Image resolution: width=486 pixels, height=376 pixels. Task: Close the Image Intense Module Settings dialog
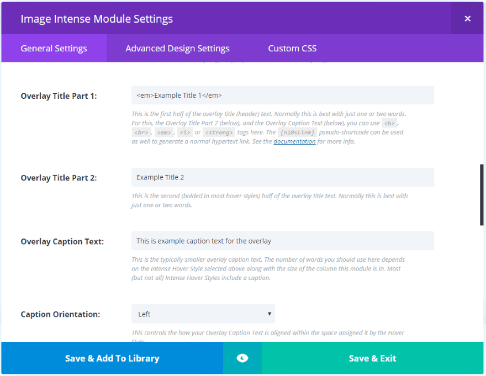[x=467, y=19]
